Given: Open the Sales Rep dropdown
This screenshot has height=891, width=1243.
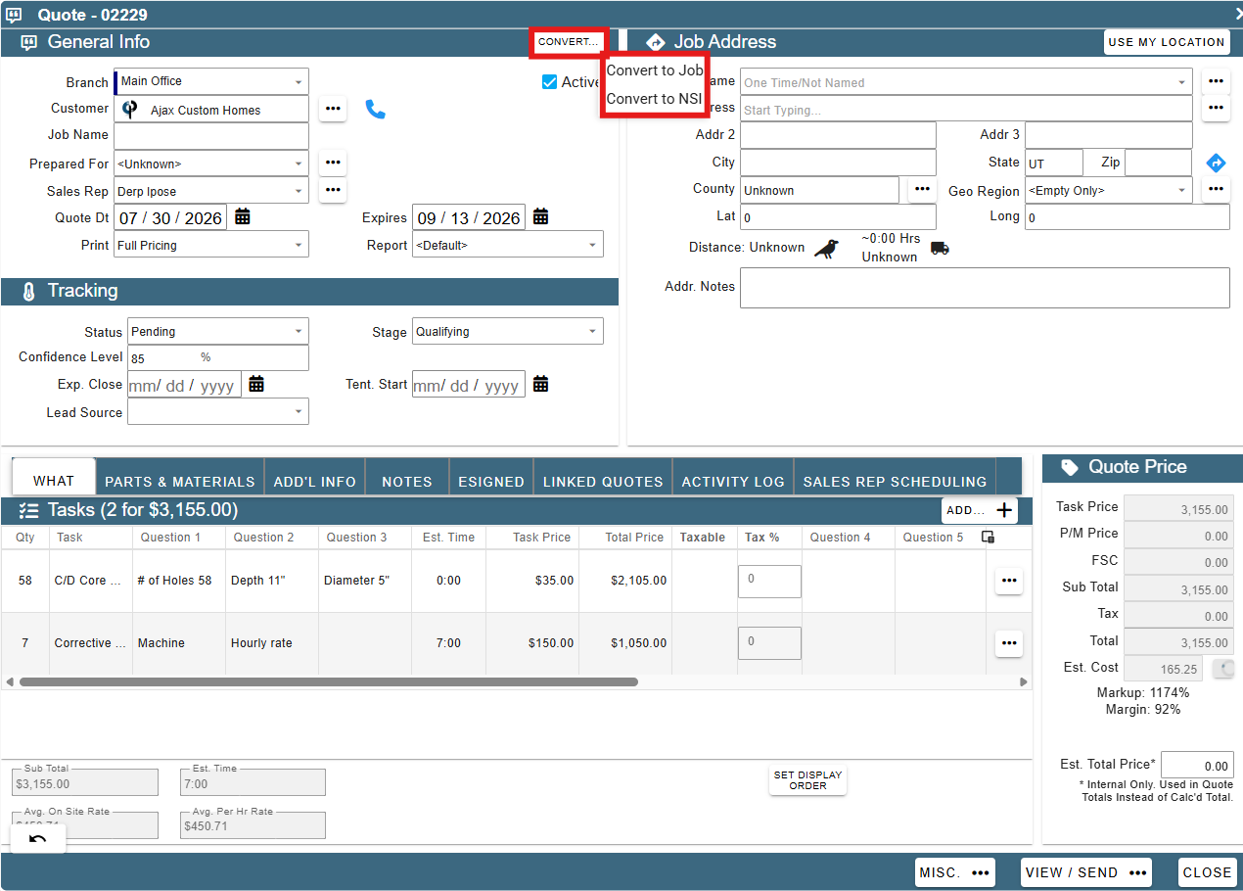Looking at the screenshot, I should point(211,191).
